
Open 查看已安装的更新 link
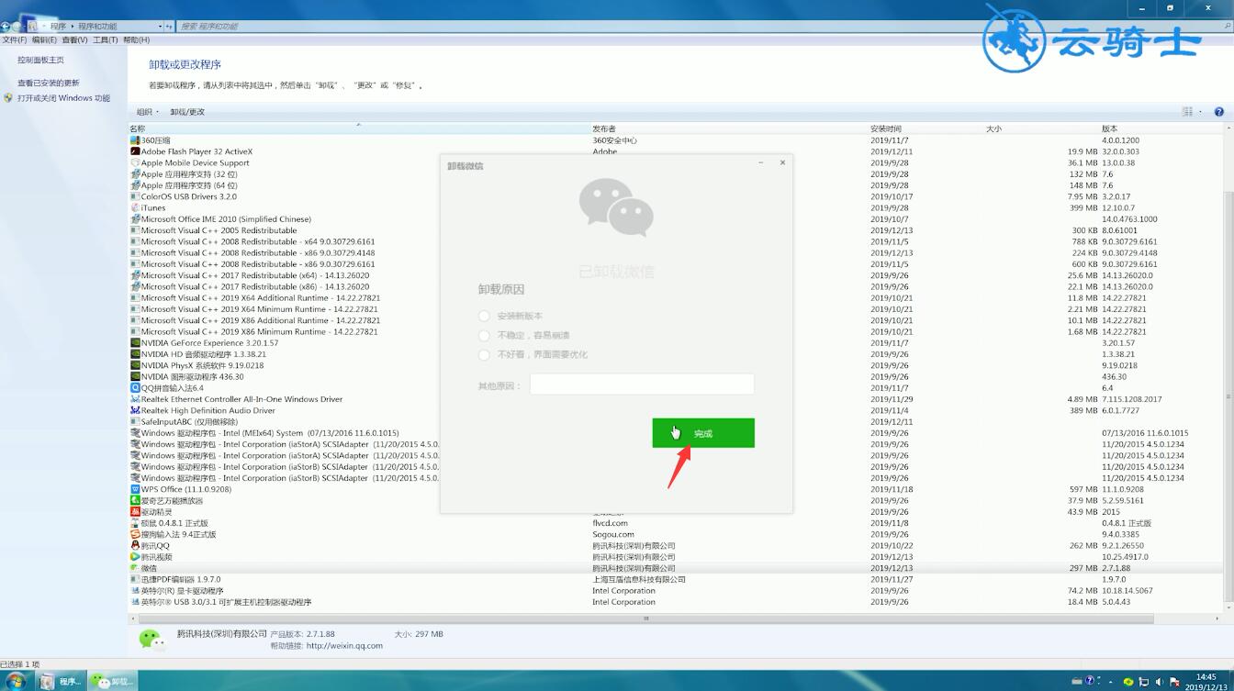[48, 83]
